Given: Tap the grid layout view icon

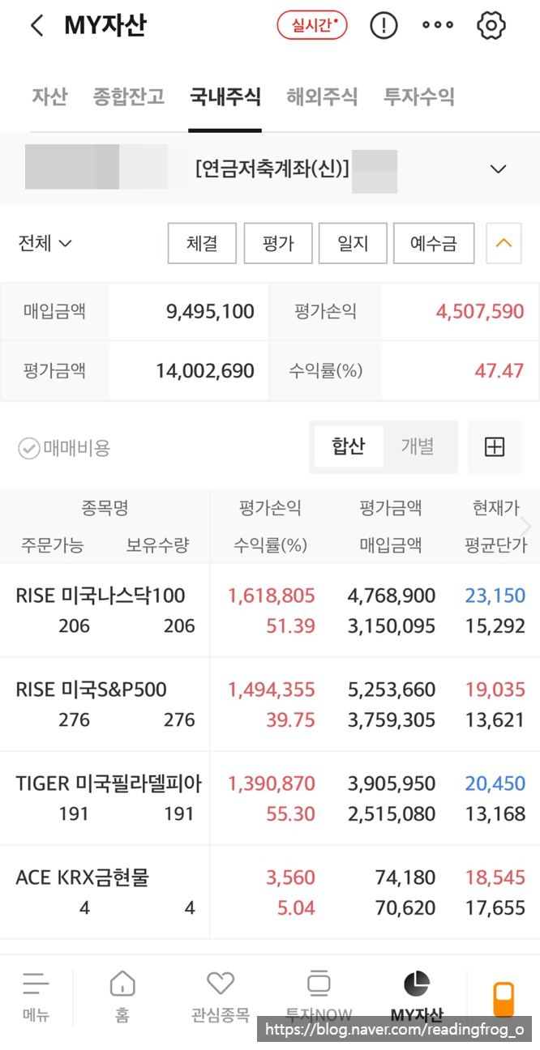Looking at the screenshot, I should tap(495, 446).
